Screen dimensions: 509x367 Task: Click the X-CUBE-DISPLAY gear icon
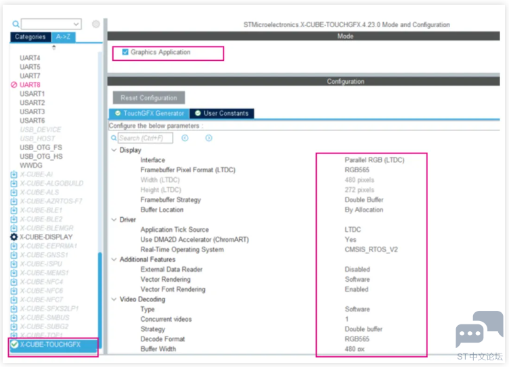(x=14, y=237)
